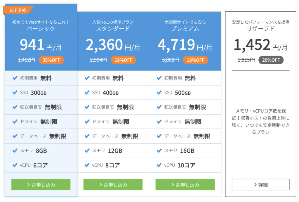Click the リザーブド 20%OFF badge
Screen dimensions: 299x202
click(x=271, y=60)
